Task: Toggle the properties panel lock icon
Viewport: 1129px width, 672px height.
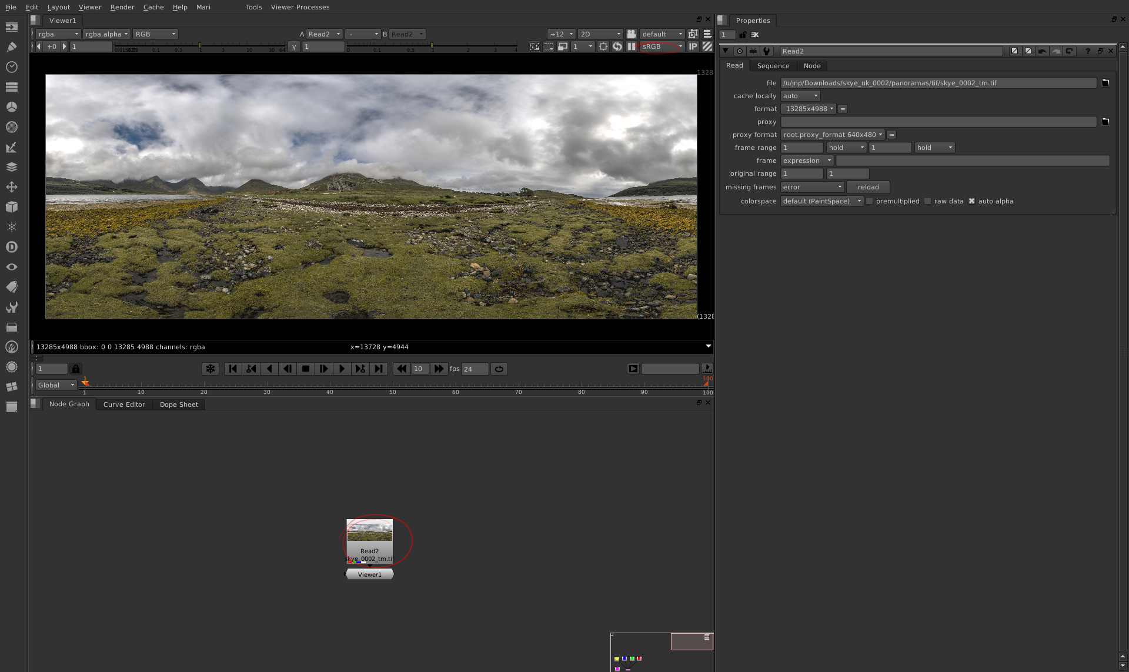Action: coord(743,35)
